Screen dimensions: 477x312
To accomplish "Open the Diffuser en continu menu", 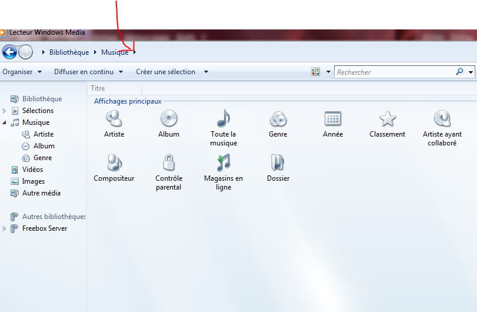I will 89,72.
